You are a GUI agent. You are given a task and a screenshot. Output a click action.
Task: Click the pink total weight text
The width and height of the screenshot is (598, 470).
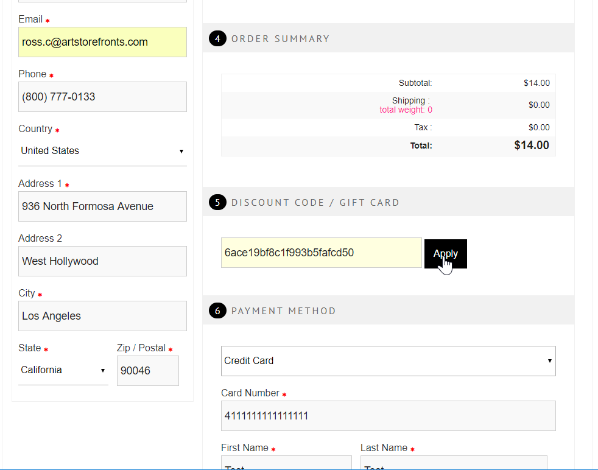pos(406,110)
